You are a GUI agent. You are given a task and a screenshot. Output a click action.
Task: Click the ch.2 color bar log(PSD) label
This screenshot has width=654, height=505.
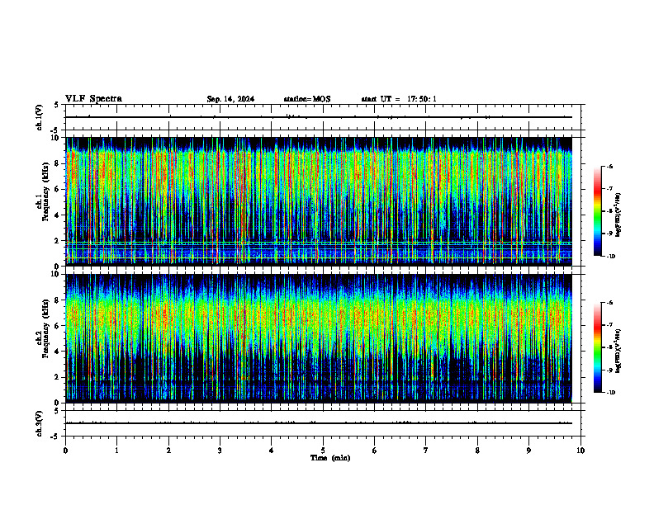tap(618, 352)
